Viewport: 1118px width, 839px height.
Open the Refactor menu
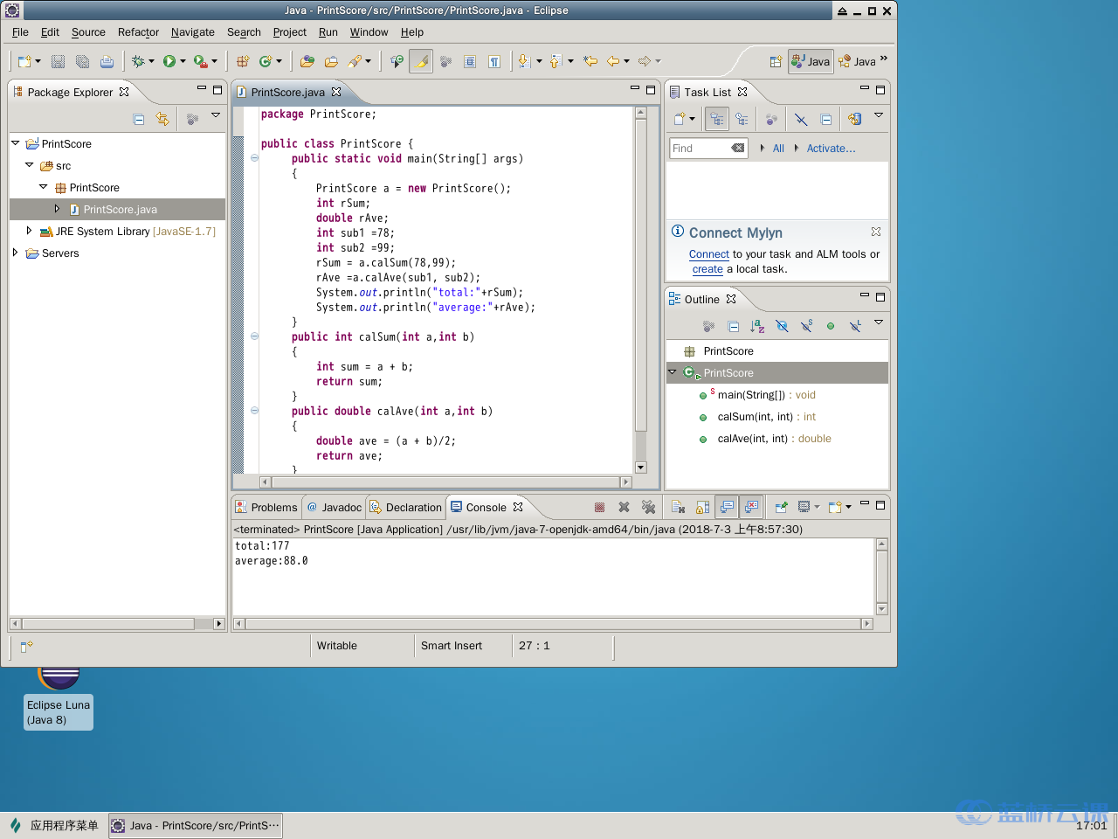[138, 32]
